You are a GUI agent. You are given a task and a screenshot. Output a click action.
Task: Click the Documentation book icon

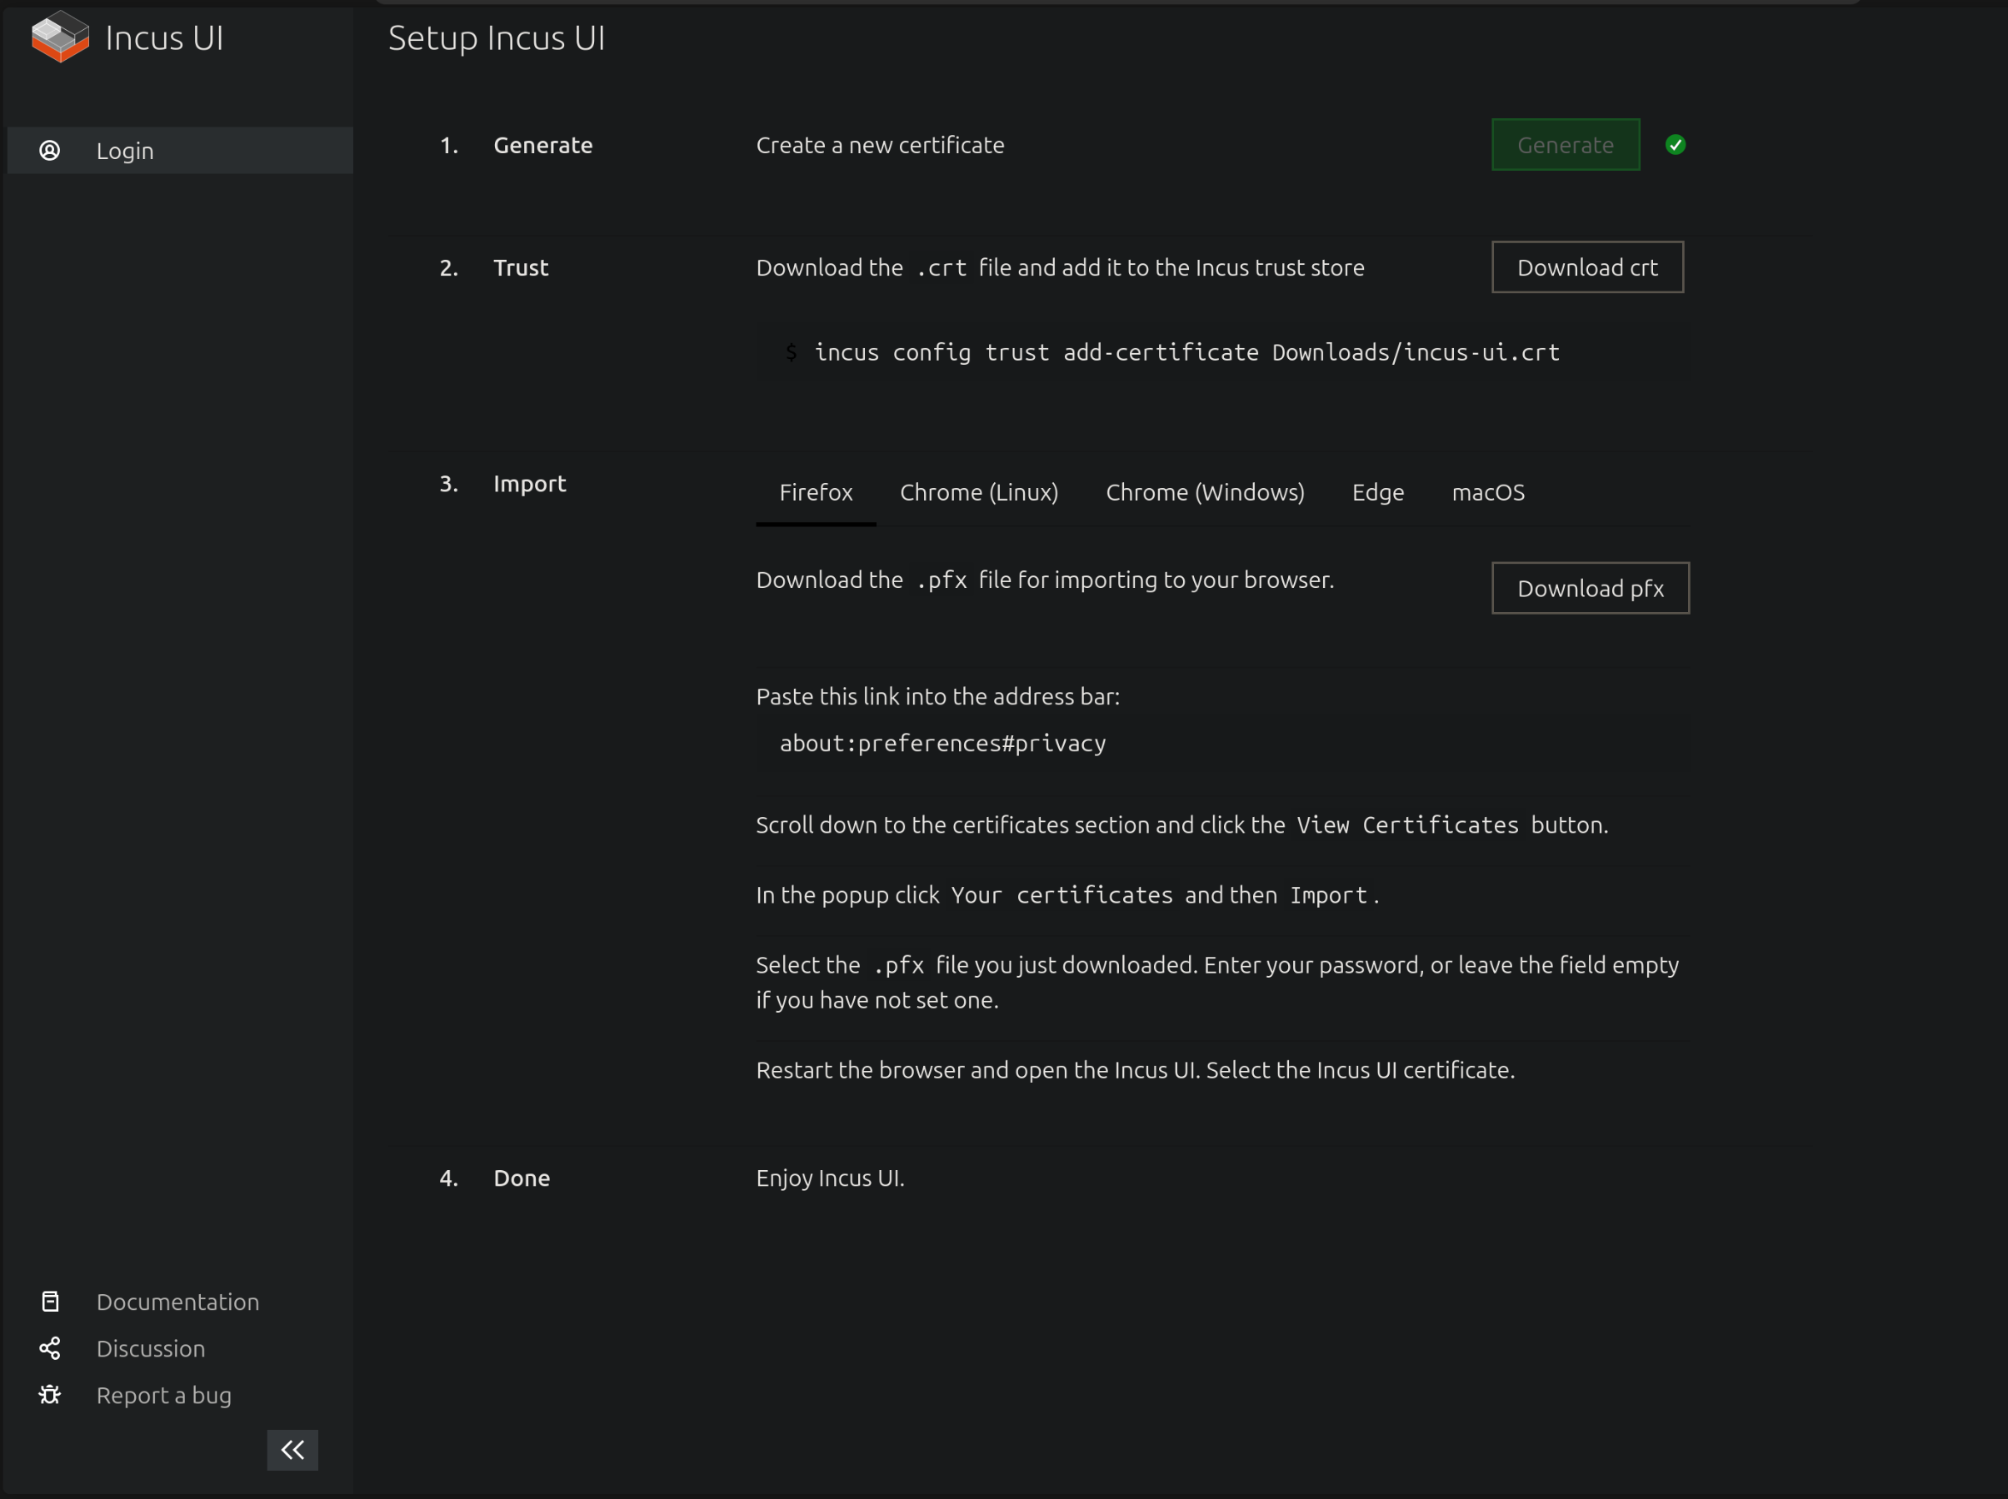[50, 1301]
